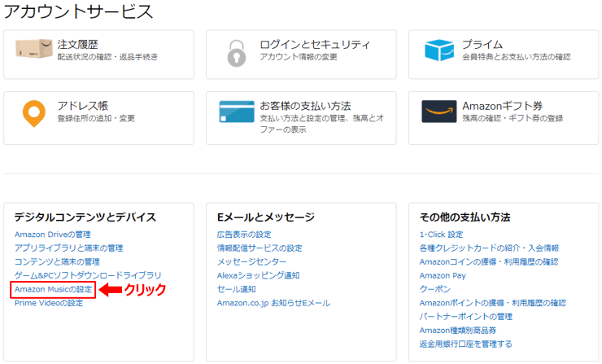Open Amazon Pay link

[x=443, y=275]
